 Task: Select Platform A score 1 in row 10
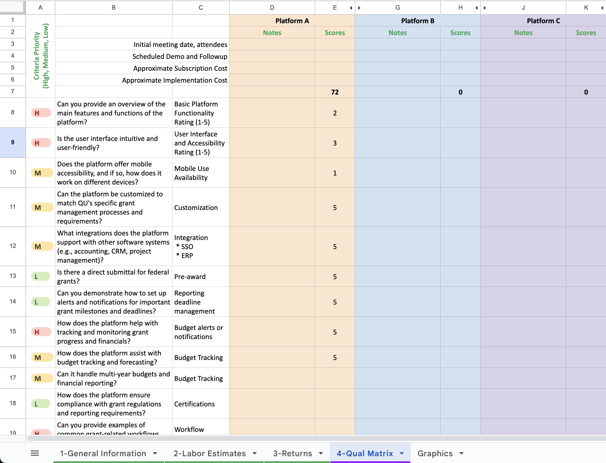335,173
